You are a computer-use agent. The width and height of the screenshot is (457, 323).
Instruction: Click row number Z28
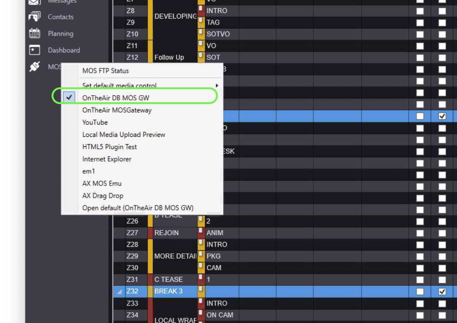pos(132,245)
